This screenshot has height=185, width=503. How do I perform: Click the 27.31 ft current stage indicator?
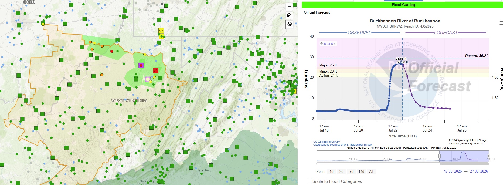328,43
